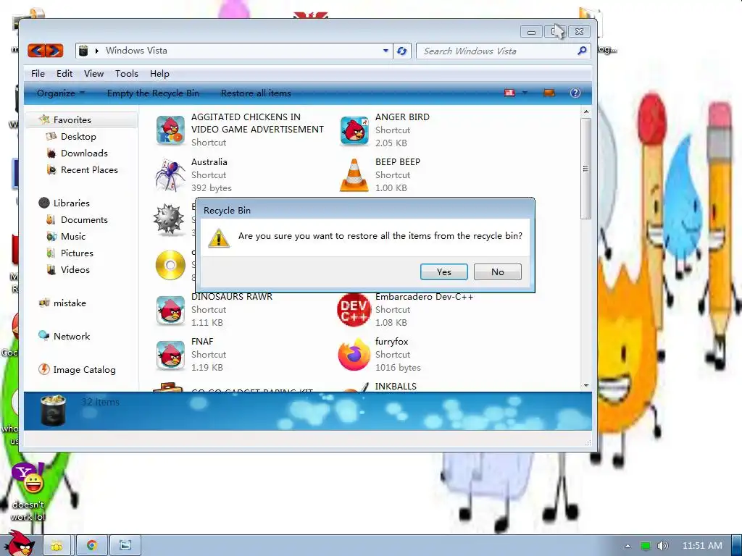The image size is (742, 556).
Task: Open the File menu
Action: [38, 73]
